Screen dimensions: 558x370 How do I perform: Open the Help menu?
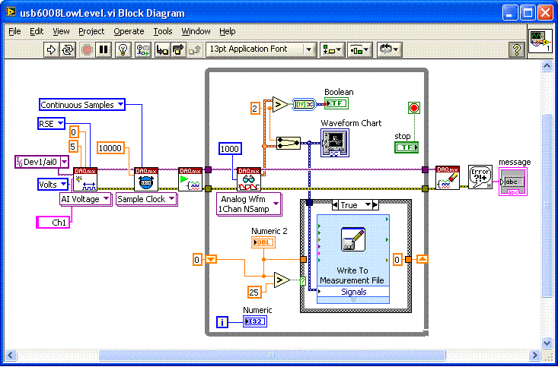(227, 31)
